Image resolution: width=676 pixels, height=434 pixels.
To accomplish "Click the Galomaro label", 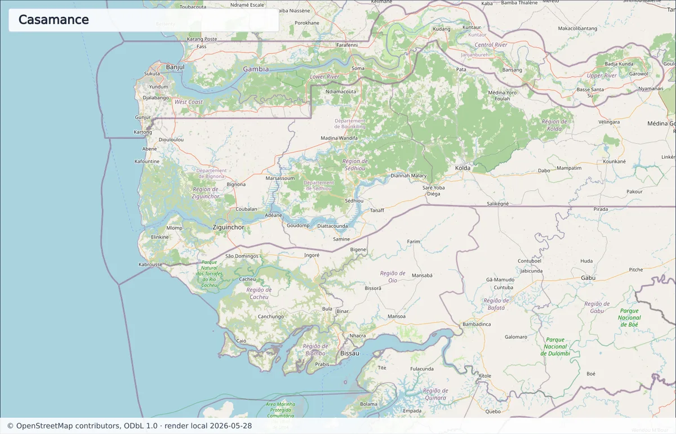I will point(516,337).
